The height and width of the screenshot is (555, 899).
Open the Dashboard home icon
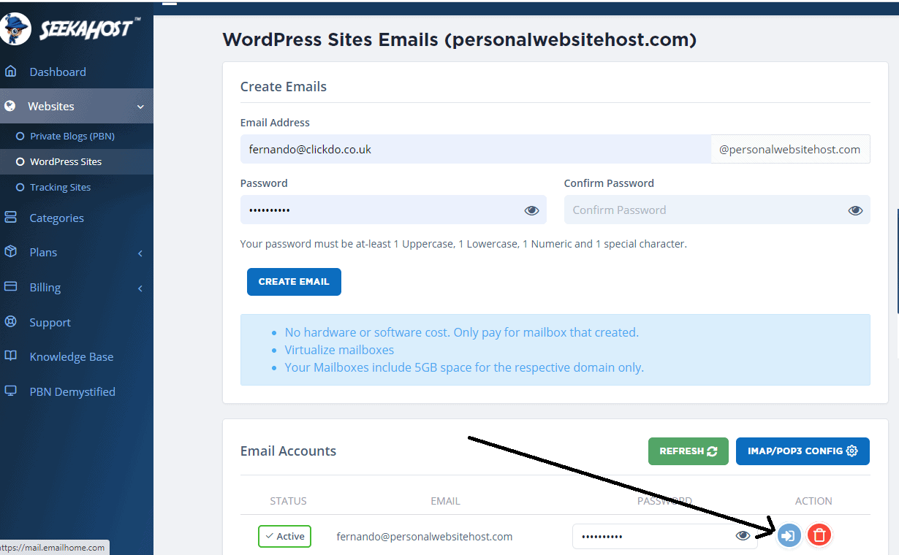point(10,72)
